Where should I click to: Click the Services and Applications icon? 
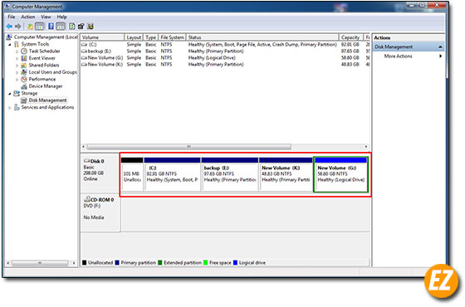coord(17,107)
